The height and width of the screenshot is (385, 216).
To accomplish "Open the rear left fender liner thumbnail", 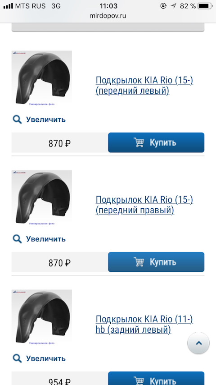I will [42, 317].
